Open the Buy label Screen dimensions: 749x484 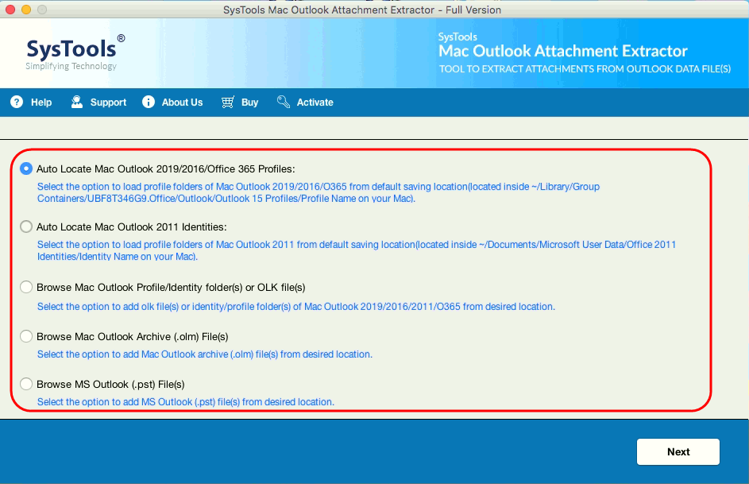click(x=250, y=103)
